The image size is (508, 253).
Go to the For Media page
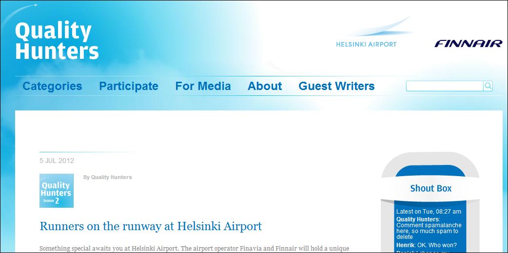pyautogui.click(x=203, y=86)
